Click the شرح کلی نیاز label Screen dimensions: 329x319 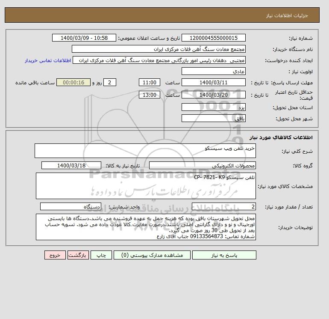coord(297,151)
